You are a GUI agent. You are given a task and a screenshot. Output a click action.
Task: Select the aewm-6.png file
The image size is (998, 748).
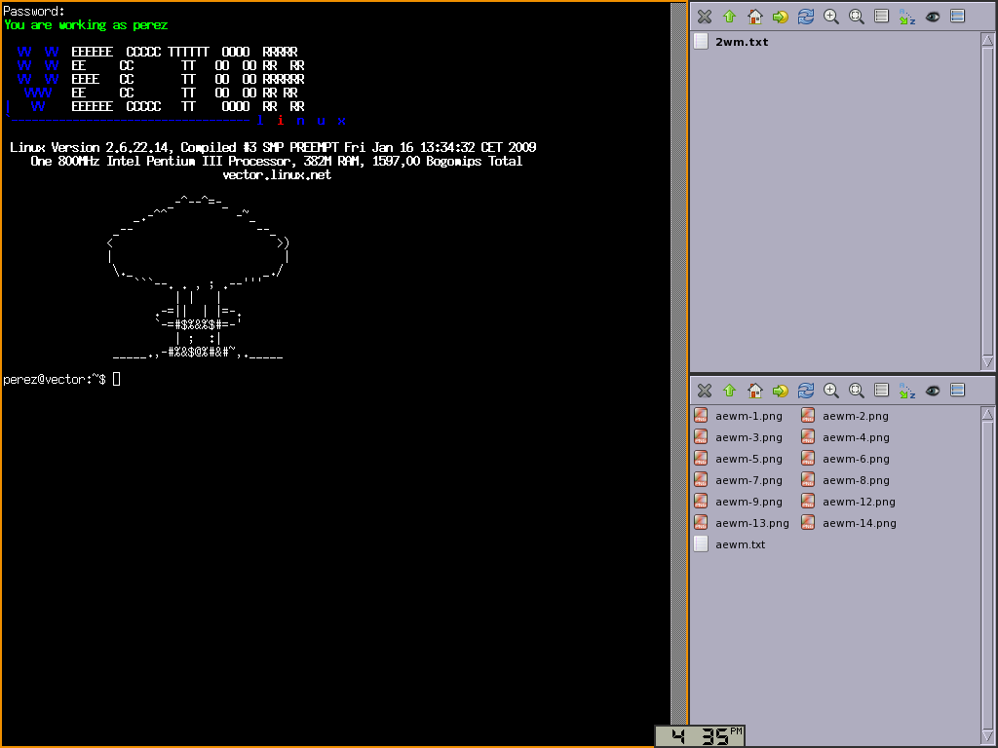(x=845, y=459)
